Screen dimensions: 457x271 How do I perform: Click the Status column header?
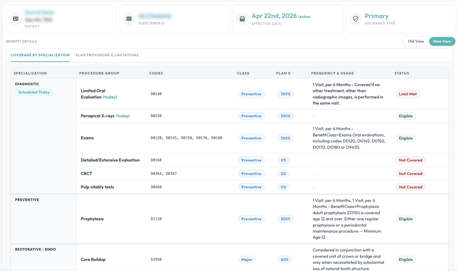[402, 73]
